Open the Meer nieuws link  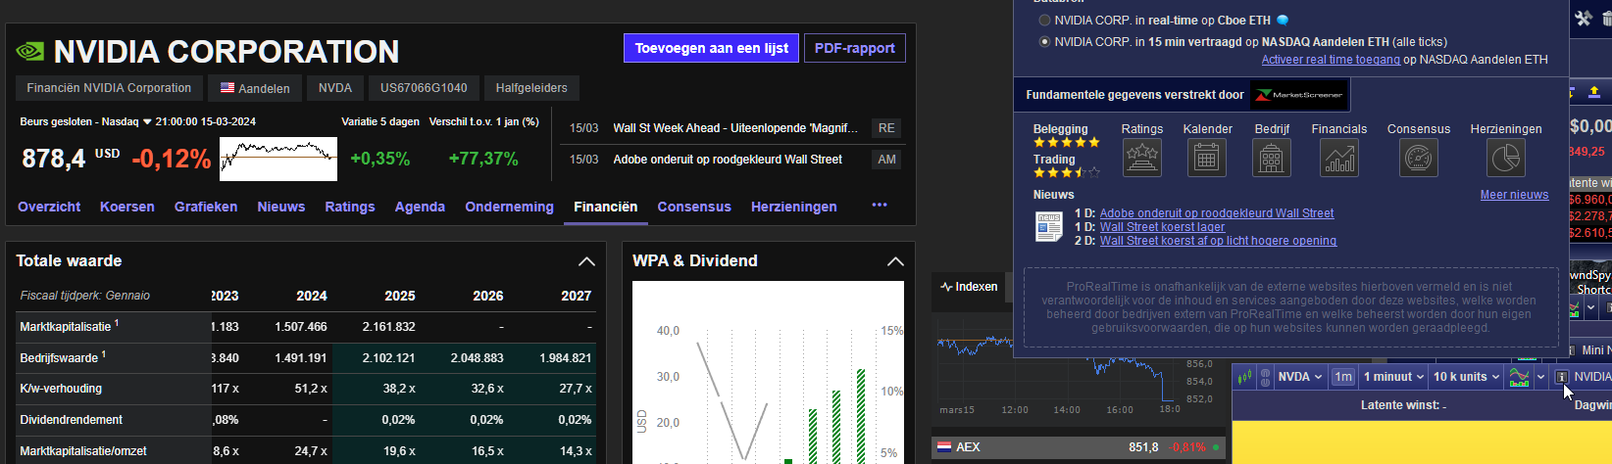[1514, 195]
